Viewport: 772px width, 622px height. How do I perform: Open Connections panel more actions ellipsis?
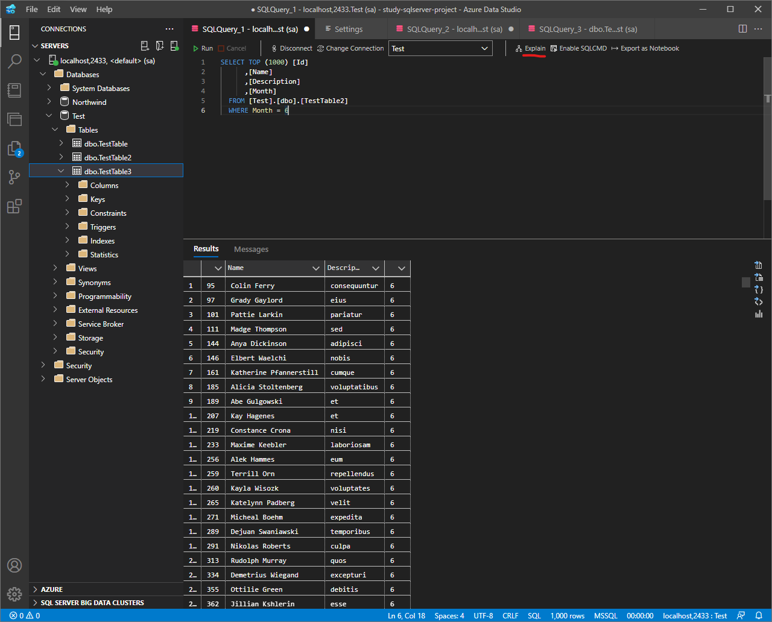coord(169,29)
